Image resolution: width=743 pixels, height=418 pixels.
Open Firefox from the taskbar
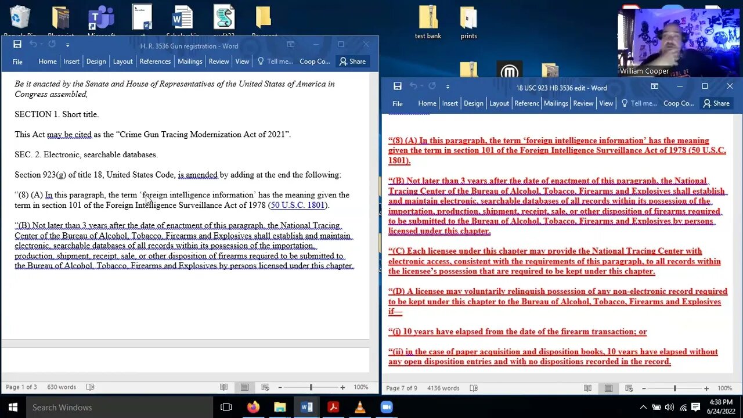pos(253,408)
